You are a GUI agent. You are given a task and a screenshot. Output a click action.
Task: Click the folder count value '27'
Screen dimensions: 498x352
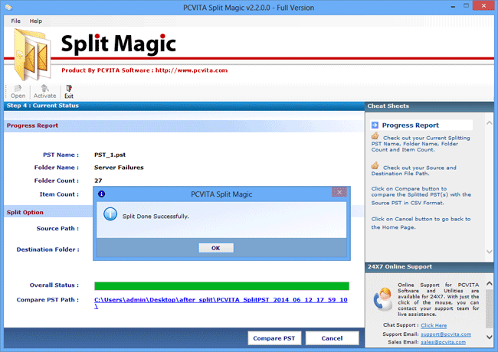(98, 181)
